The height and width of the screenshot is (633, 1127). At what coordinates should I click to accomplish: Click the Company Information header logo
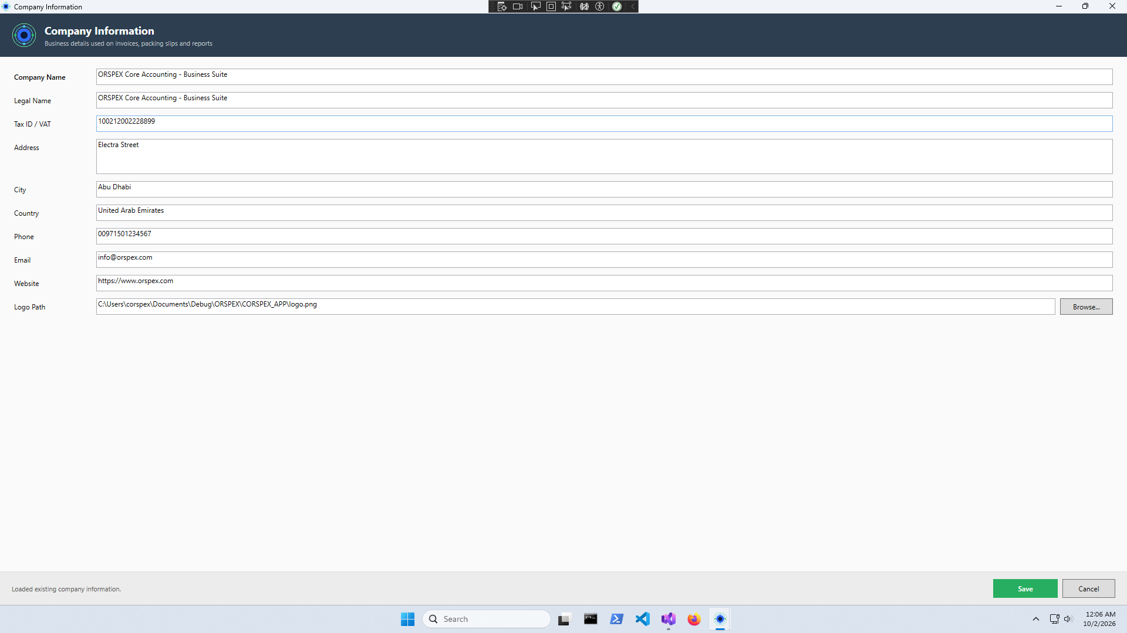tap(24, 36)
